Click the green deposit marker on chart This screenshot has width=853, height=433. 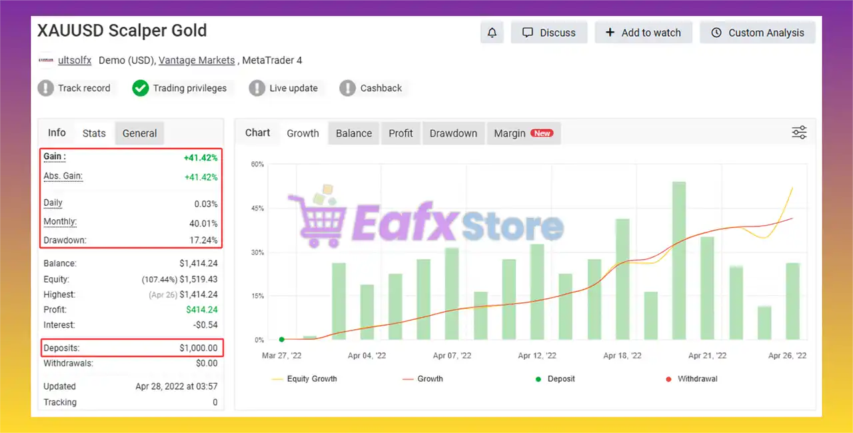coord(281,340)
